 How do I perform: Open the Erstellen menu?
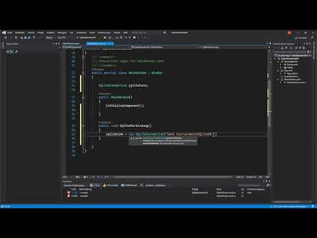pyautogui.click(x=50, y=32)
